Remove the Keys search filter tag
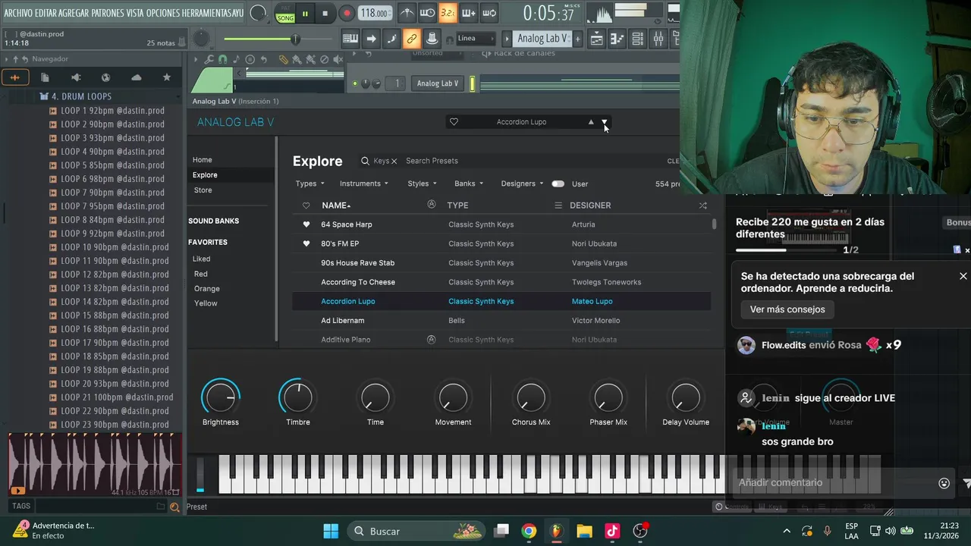This screenshot has width=971, height=546. point(394,161)
